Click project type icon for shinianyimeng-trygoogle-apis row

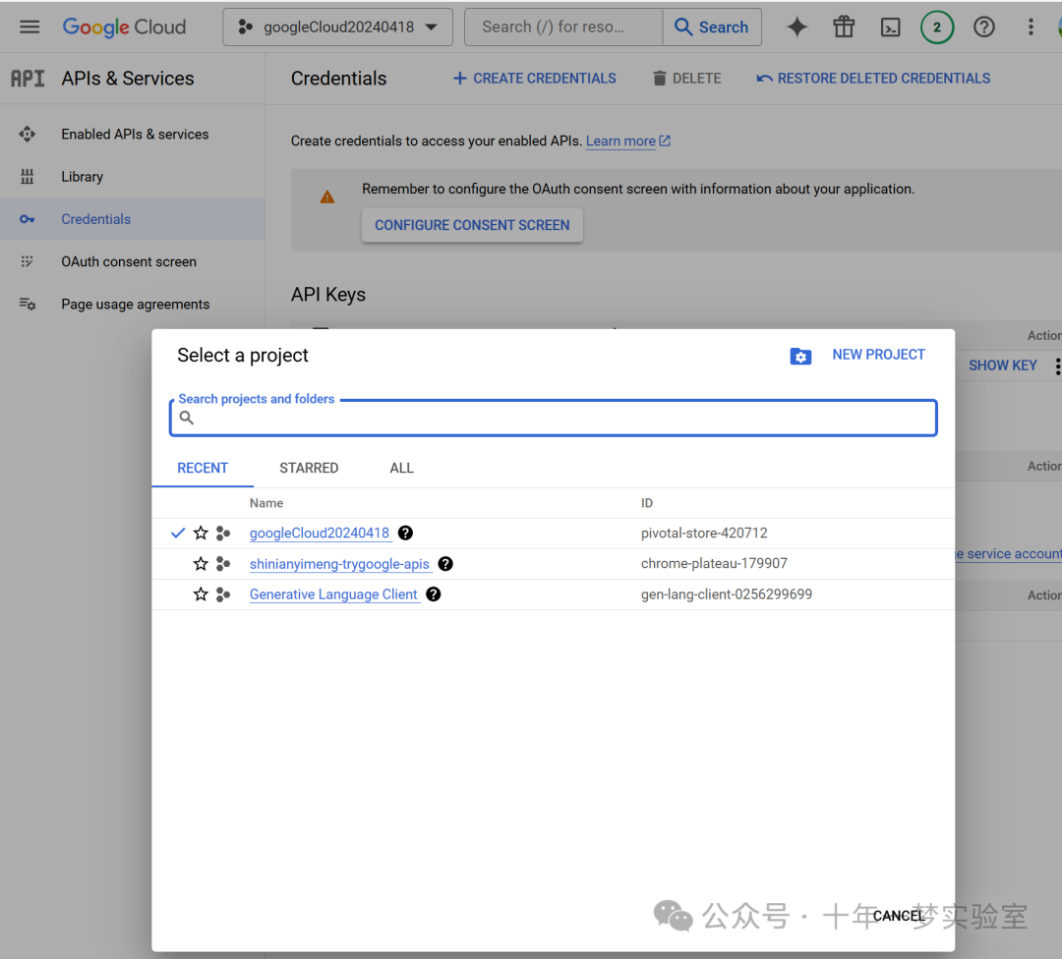tap(223, 564)
